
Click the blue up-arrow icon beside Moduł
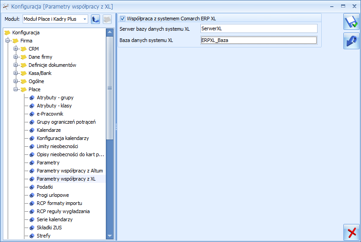point(95,19)
